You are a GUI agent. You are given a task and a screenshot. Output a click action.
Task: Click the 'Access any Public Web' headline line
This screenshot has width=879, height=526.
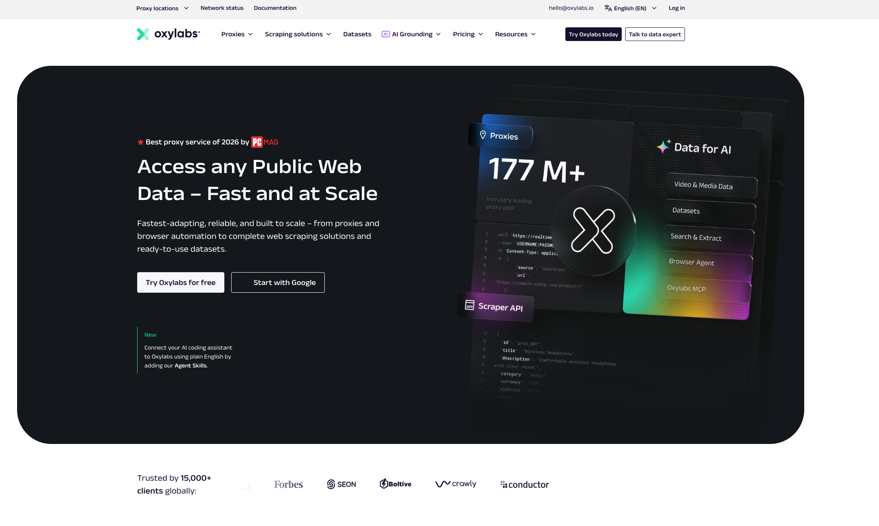pos(250,167)
